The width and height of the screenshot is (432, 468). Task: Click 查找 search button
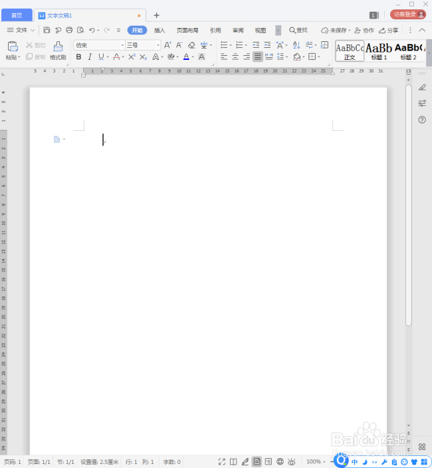click(x=298, y=30)
